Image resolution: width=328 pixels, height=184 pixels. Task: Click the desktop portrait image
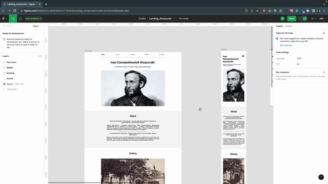pyautogui.click(x=133, y=88)
